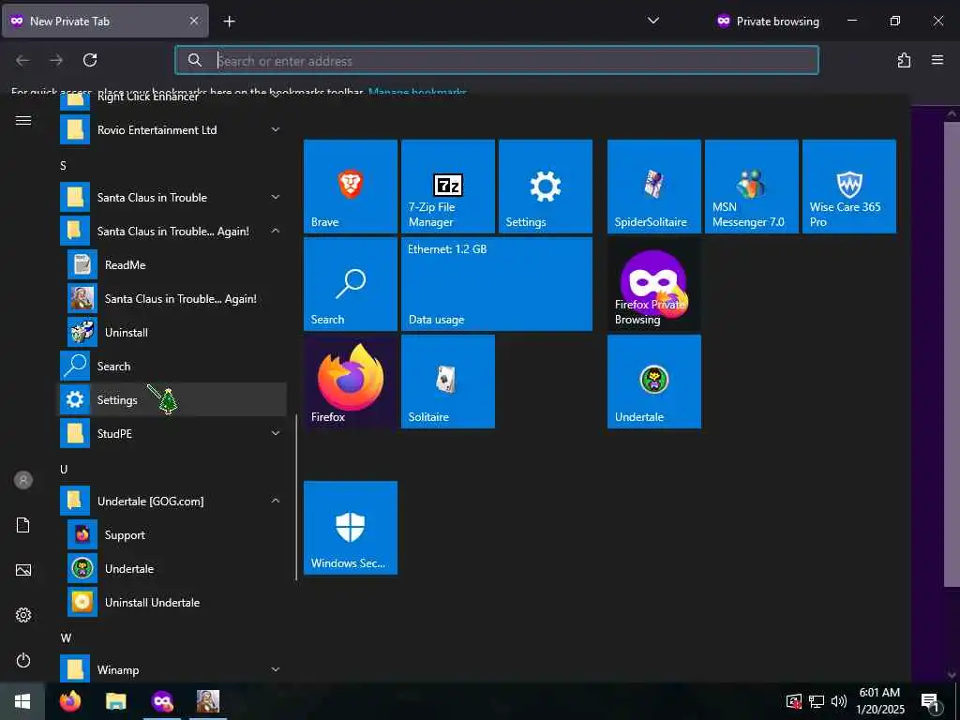Collapse the Undertale [GOG.com] folder

(x=172, y=501)
